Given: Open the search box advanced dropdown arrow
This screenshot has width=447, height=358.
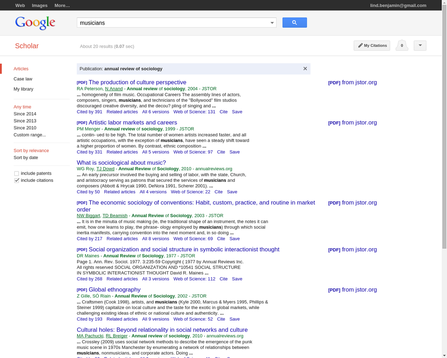Looking at the screenshot, I should pos(272,23).
